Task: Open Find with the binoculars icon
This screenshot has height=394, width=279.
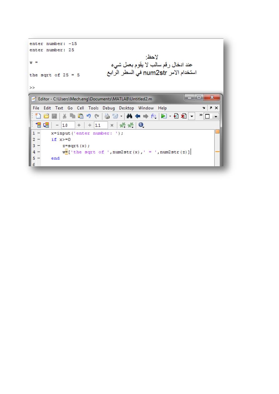Action: (x=129, y=116)
